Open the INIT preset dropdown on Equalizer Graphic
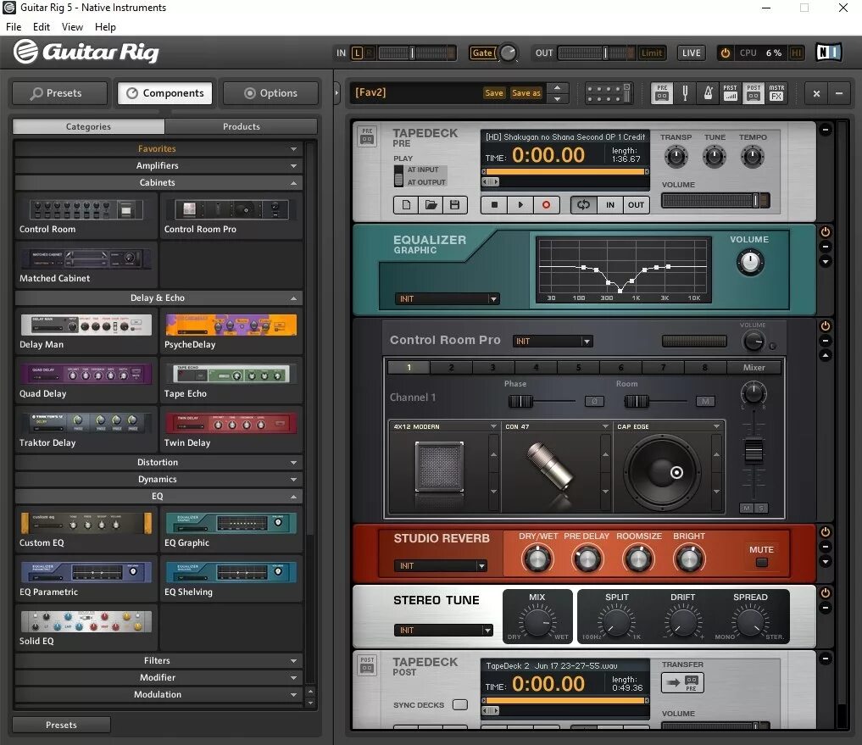 [448, 298]
